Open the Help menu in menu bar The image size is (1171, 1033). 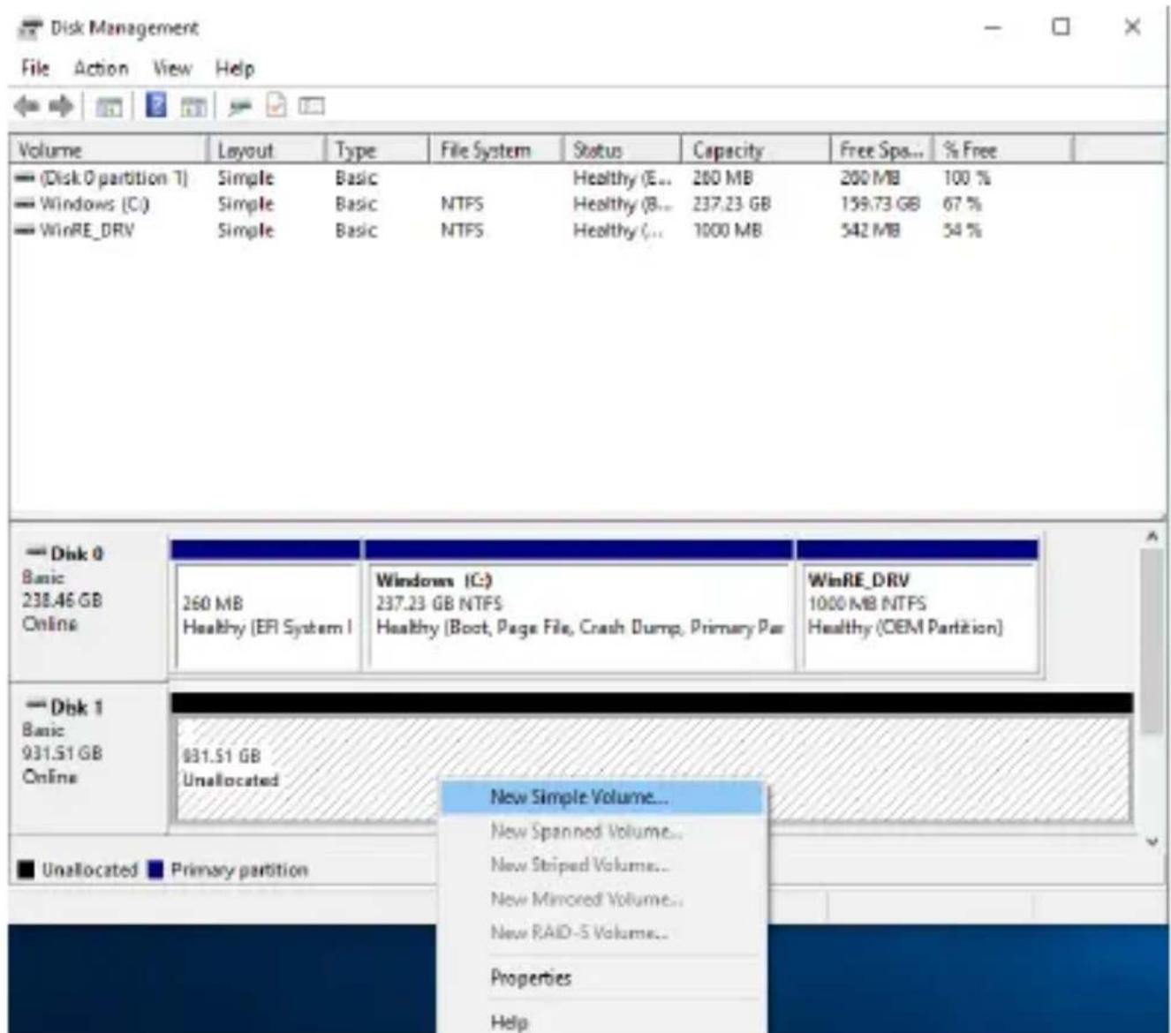click(x=234, y=68)
